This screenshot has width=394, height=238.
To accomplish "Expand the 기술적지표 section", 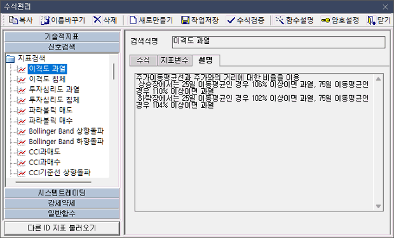I will [x=62, y=37].
